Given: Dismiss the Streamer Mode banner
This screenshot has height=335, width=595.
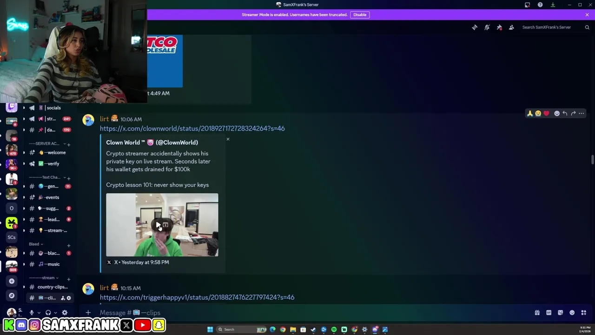Looking at the screenshot, I should [587, 14].
